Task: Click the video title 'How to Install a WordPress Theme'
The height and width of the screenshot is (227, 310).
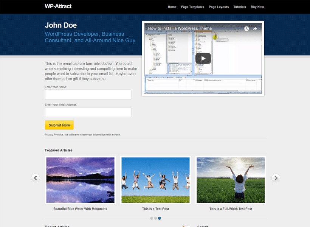Action: point(180,28)
